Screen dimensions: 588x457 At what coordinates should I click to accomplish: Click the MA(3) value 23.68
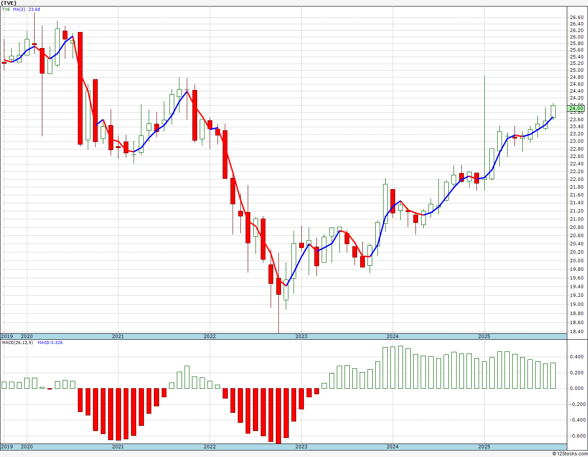[x=34, y=9]
